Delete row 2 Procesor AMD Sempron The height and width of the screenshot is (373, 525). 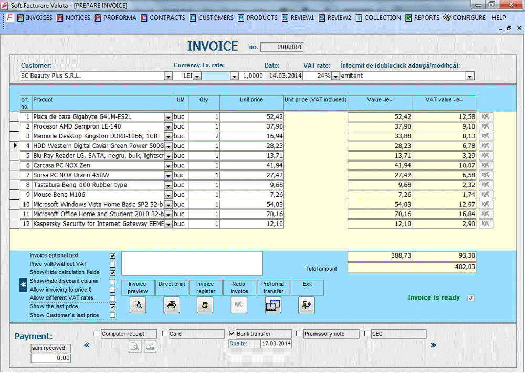[x=486, y=126]
